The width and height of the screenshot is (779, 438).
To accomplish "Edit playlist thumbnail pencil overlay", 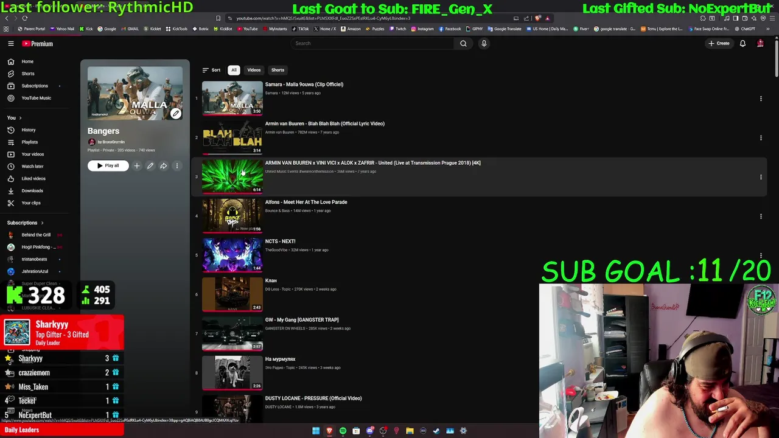I will click(175, 113).
